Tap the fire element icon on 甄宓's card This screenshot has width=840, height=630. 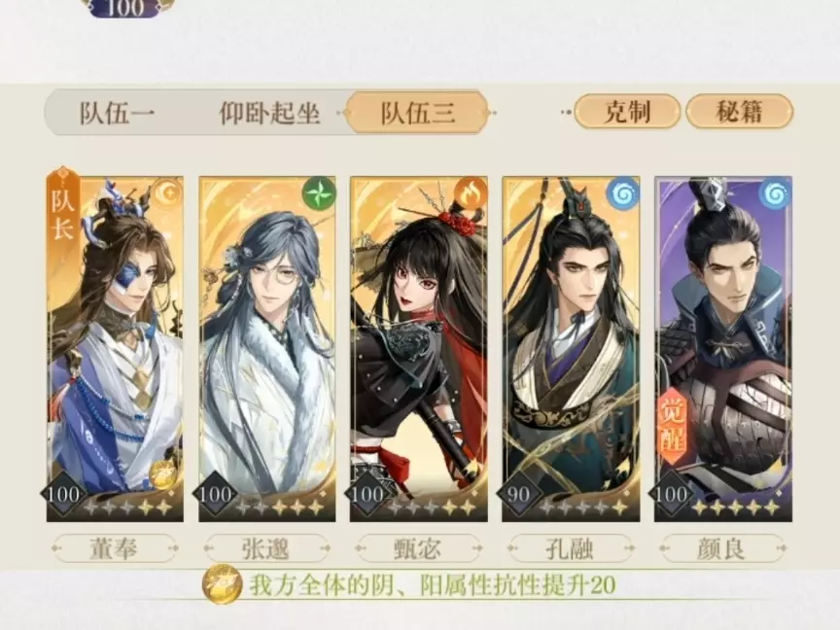click(x=472, y=192)
